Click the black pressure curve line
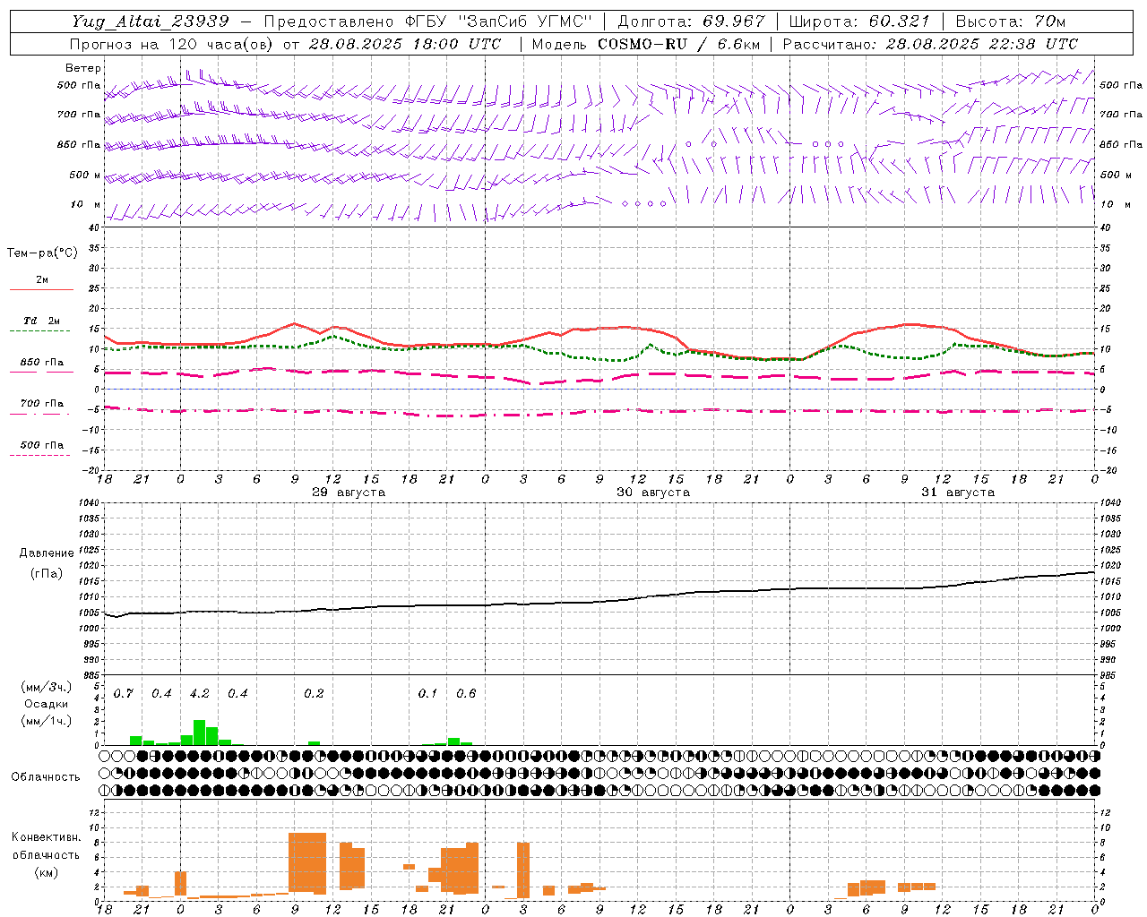Viewport: 1147px width, 917px height. tap(599, 602)
